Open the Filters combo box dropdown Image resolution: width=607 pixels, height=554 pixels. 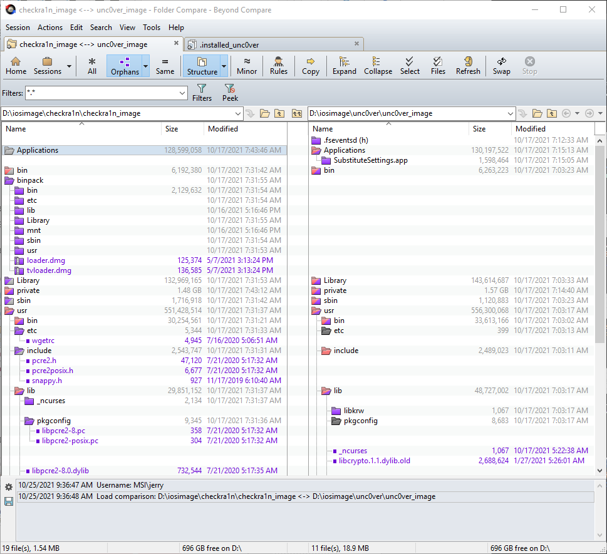point(182,93)
